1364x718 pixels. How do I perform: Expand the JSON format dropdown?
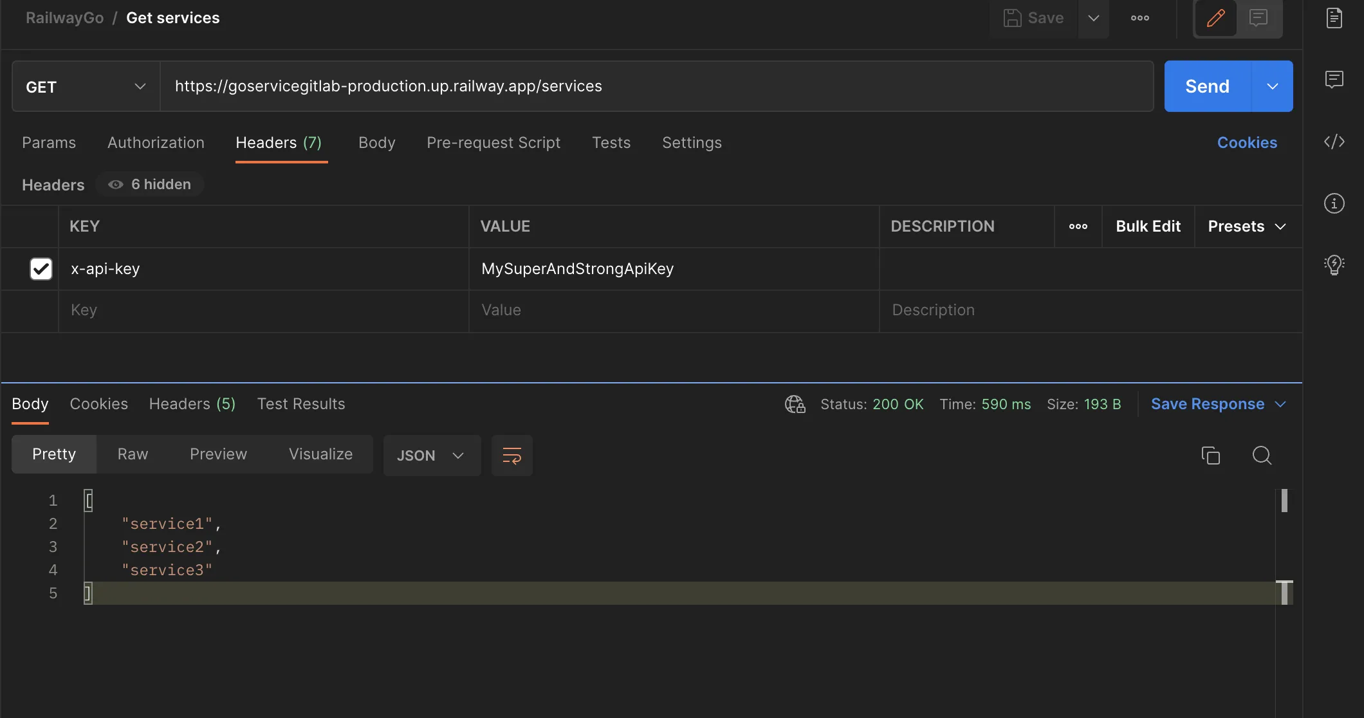(431, 456)
